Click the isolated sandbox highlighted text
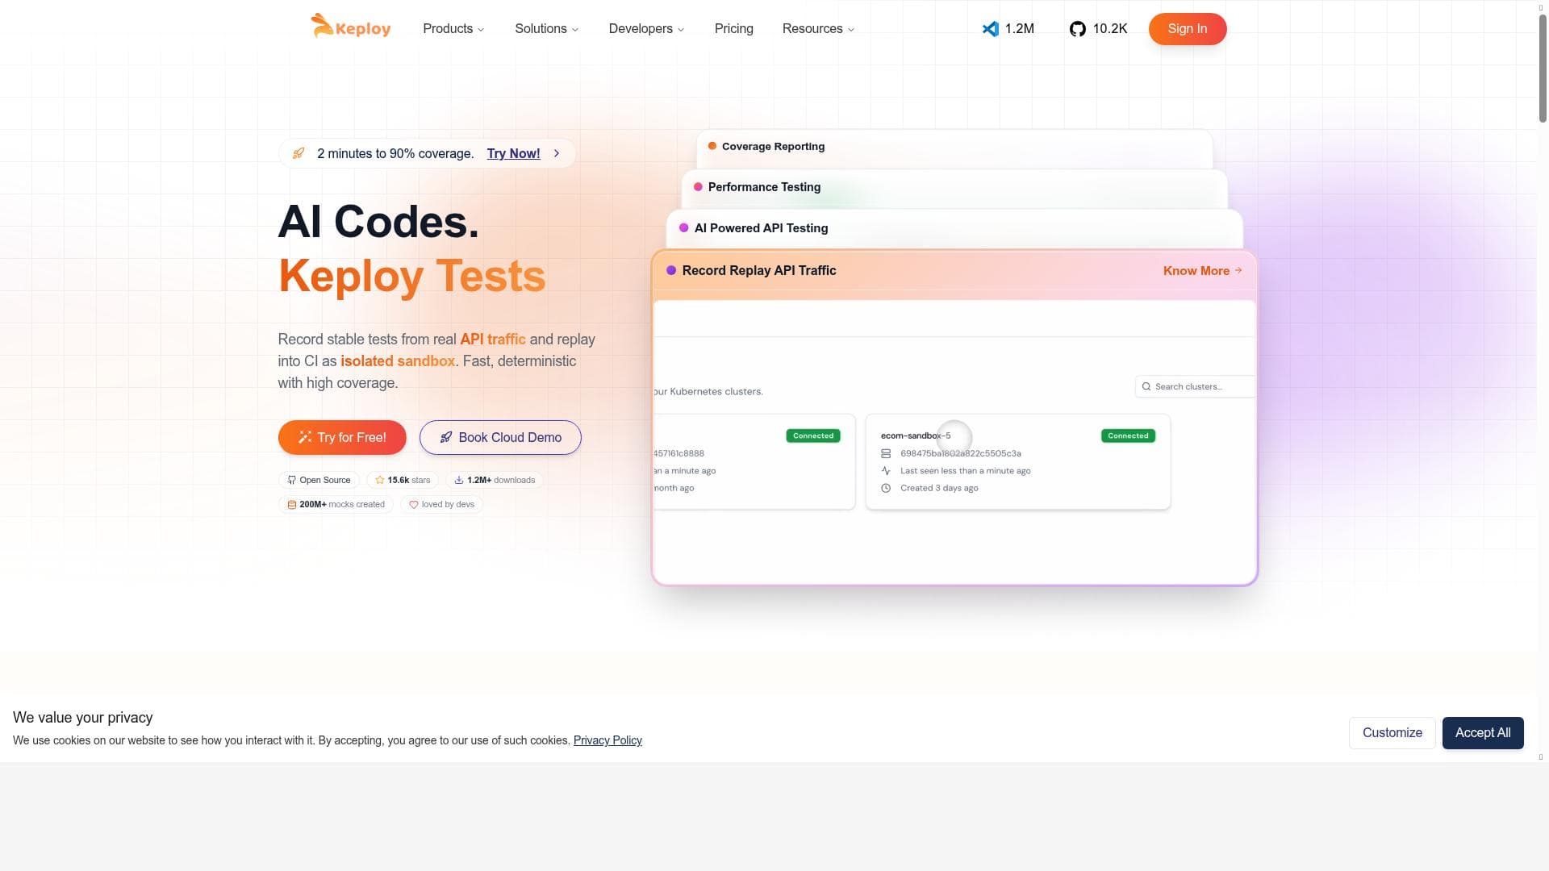1549x871 pixels. (398, 361)
